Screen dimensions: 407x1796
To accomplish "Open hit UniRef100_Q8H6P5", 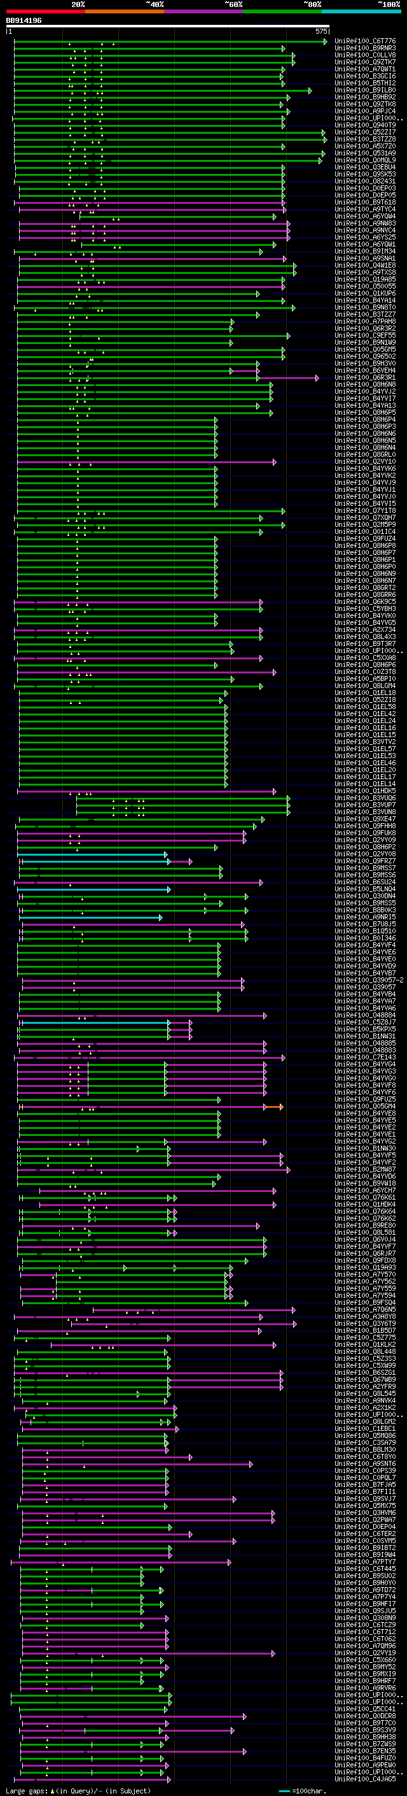I will tap(365, 413).
